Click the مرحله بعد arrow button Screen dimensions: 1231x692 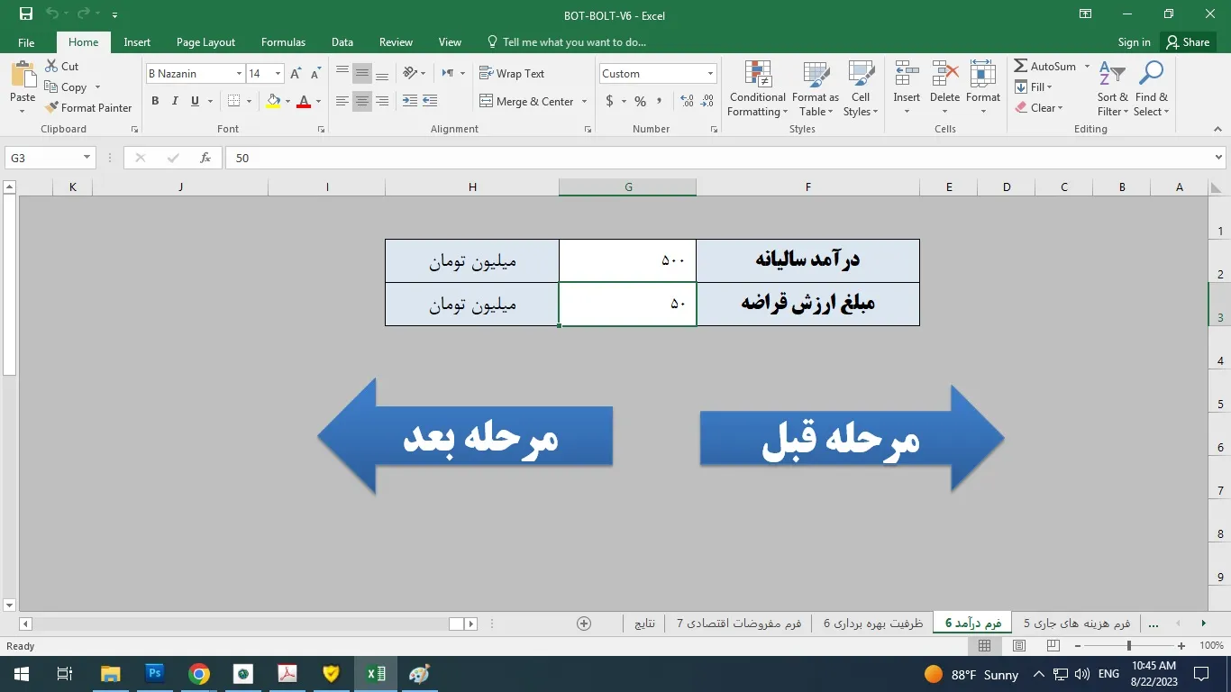466,437
